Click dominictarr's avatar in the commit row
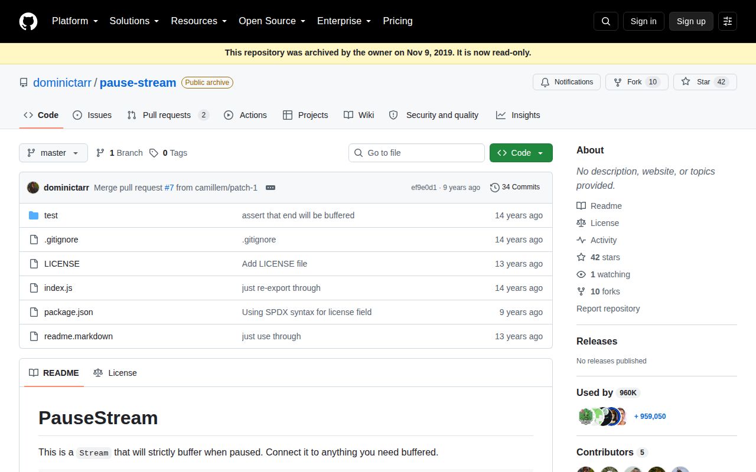This screenshot has height=472, width=756. tap(33, 188)
